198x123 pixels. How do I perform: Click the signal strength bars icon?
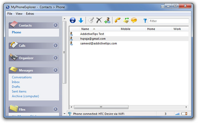(178, 114)
